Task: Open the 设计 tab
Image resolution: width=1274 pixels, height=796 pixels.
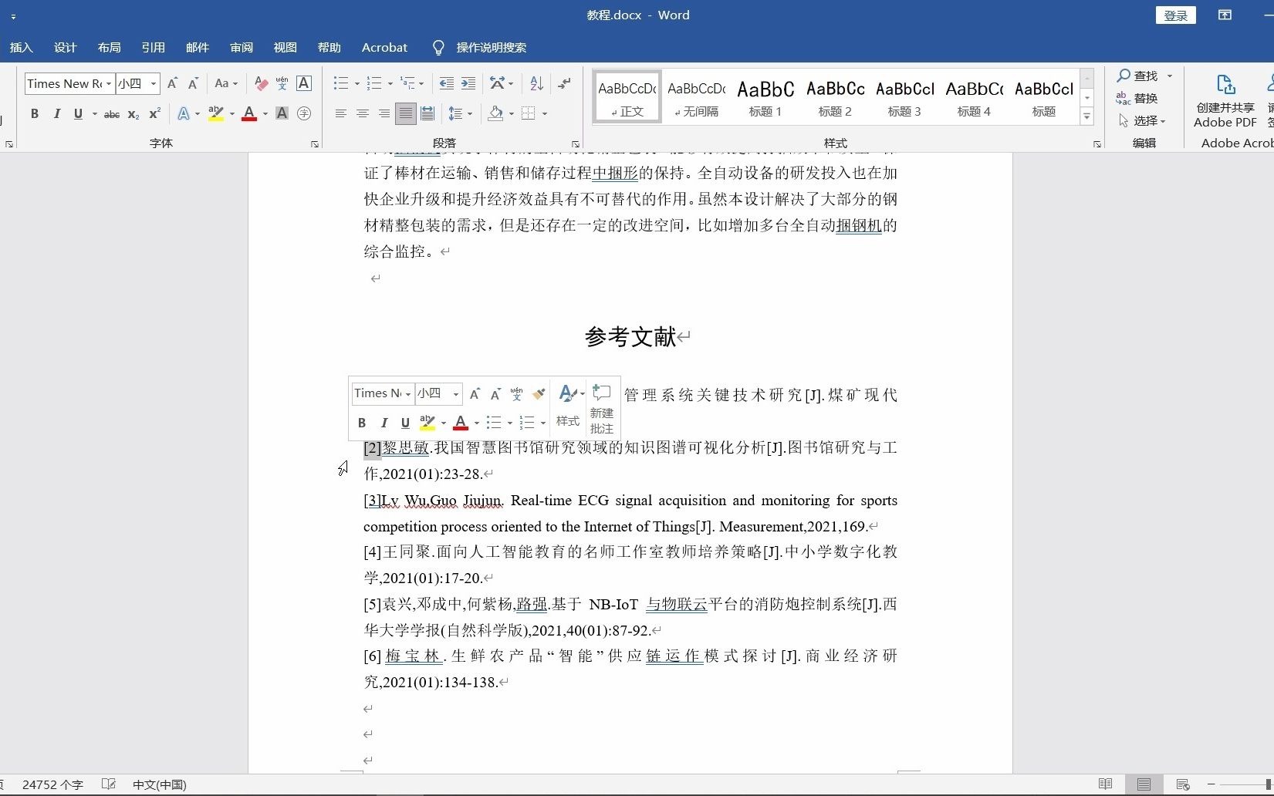Action: (66, 48)
